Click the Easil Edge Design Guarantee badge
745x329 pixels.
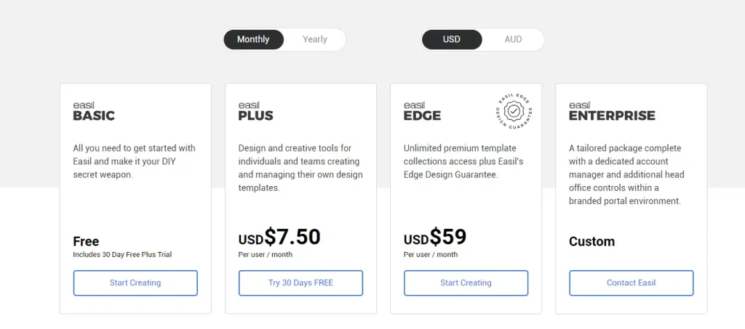pyautogui.click(x=514, y=112)
